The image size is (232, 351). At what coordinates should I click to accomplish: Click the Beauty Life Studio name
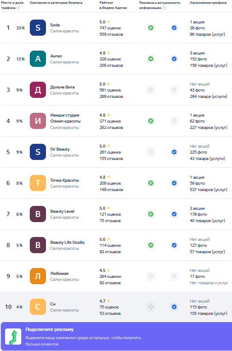point(67,243)
